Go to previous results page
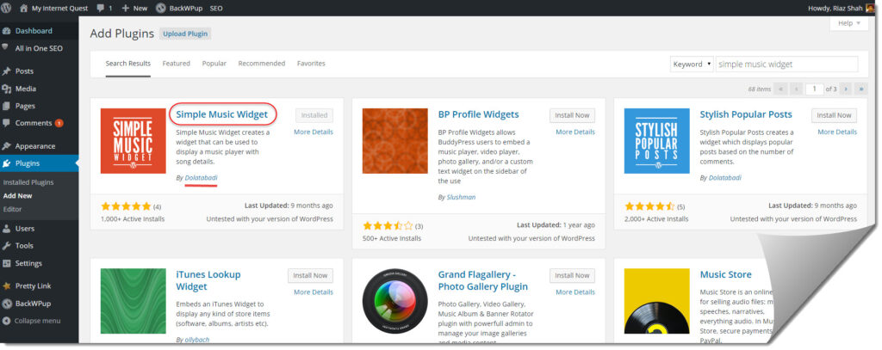Viewport: 882px width, 350px height. (x=796, y=89)
